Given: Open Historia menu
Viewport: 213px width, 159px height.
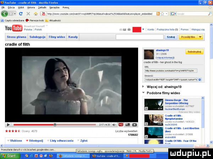Looking at the screenshot, I should 31,8.
